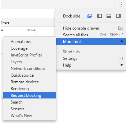Image resolution: width=126 pixels, height=123 pixels.
Task: Select Hide console drawer
Action: [x=91, y=28]
